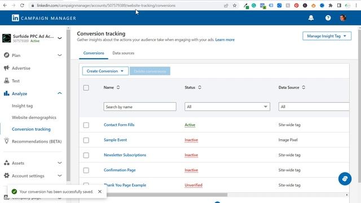Open the chat support bubble button
This screenshot has width=361, height=203.
click(345, 179)
